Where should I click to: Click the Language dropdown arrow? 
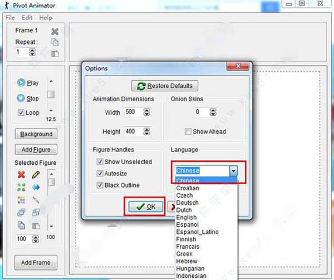233,171
